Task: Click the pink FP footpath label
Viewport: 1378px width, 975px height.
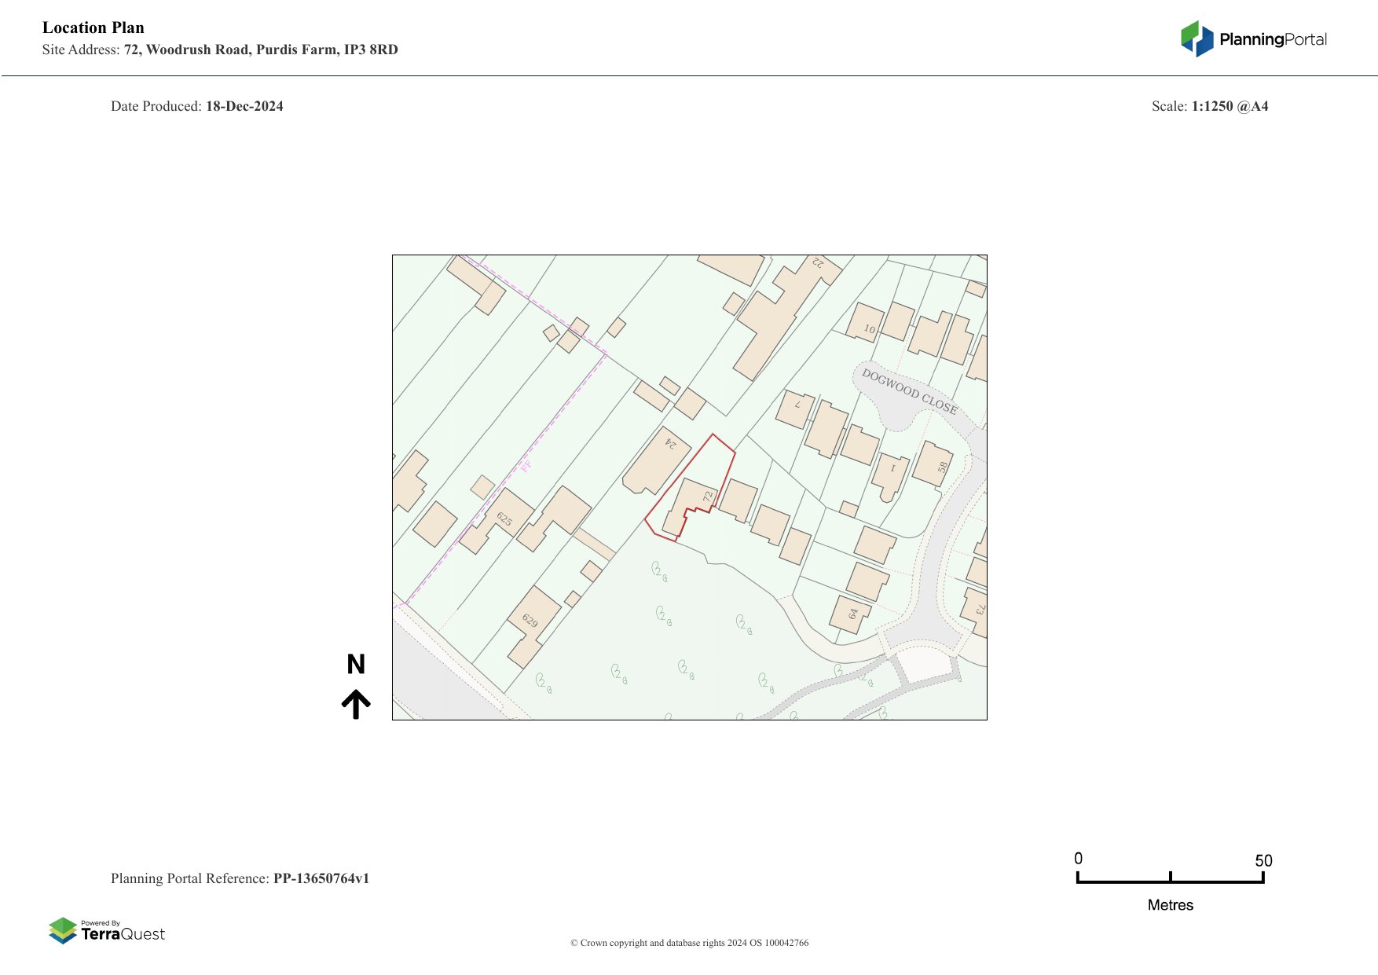Action: tap(526, 465)
